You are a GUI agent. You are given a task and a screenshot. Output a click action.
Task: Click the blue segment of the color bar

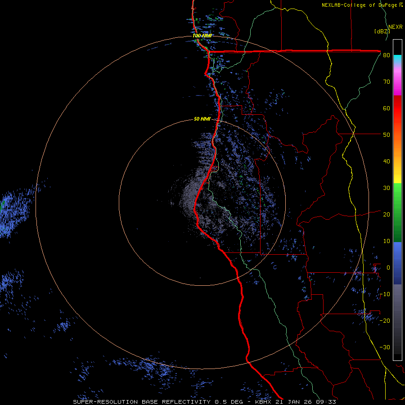coord(397,263)
